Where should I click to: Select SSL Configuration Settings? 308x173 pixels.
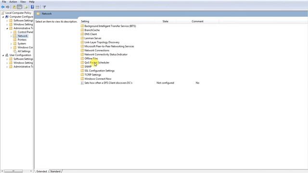(100, 71)
